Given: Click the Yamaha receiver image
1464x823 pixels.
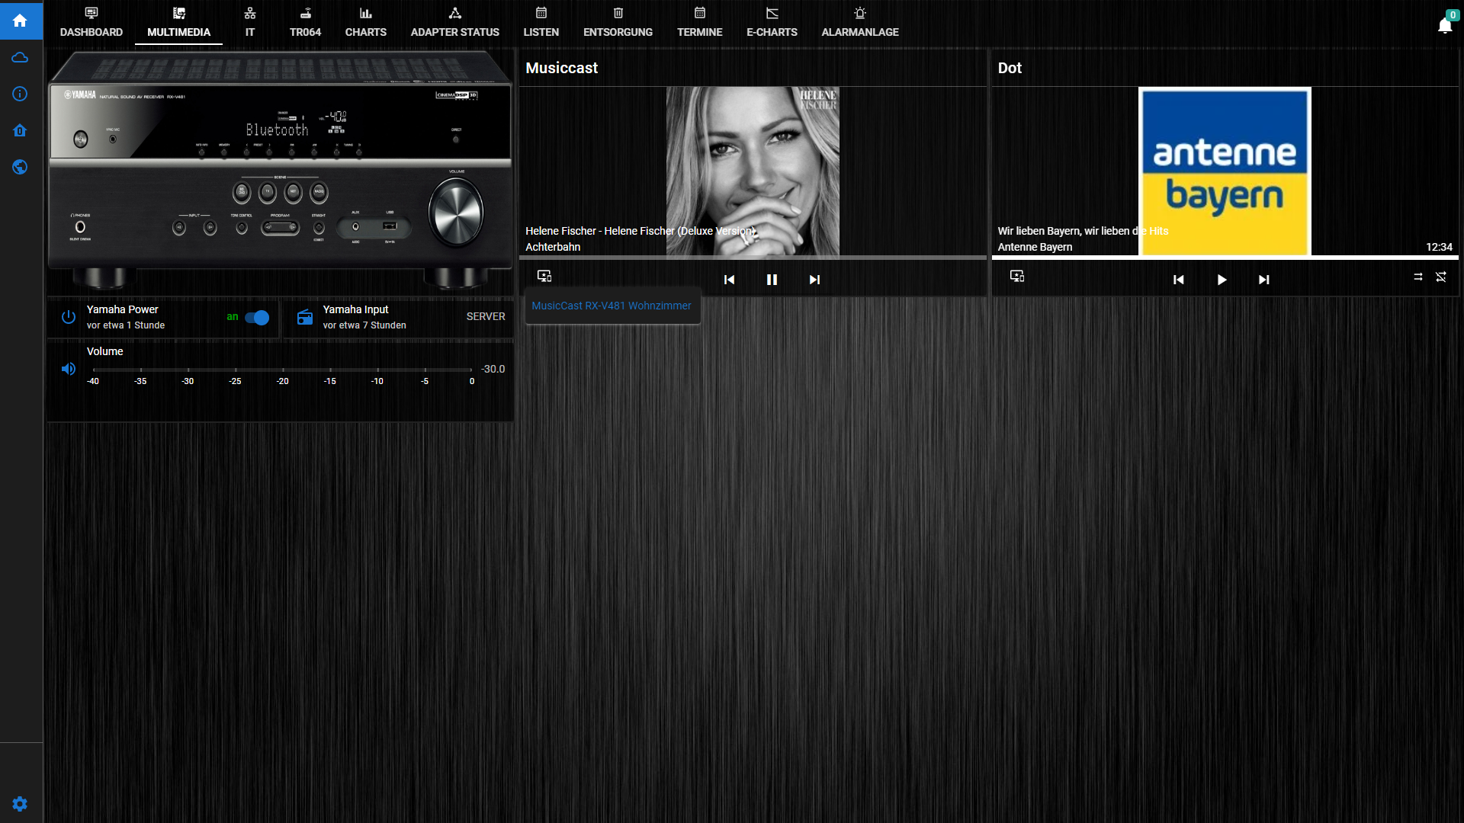Looking at the screenshot, I should [281, 171].
